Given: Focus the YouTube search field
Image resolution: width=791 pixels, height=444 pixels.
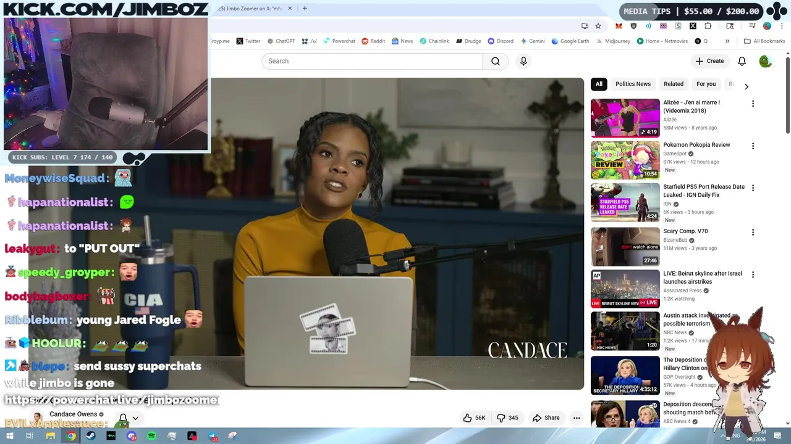Looking at the screenshot, I should tap(372, 61).
